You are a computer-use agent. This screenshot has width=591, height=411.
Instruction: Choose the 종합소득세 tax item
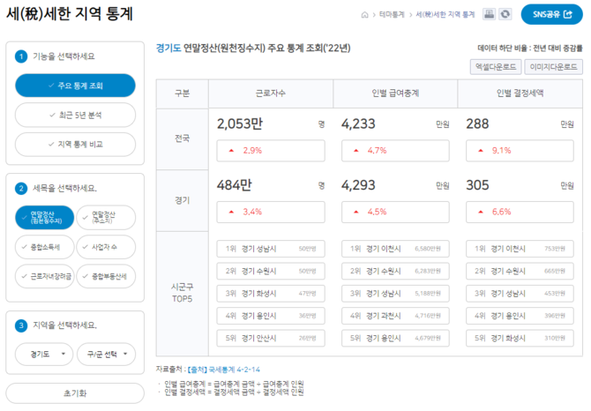[45, 247]
